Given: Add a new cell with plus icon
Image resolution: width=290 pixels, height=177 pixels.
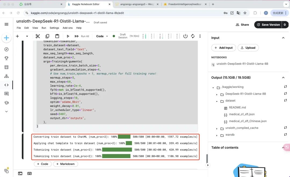Looking at the screenshot, I should point(17,36).
